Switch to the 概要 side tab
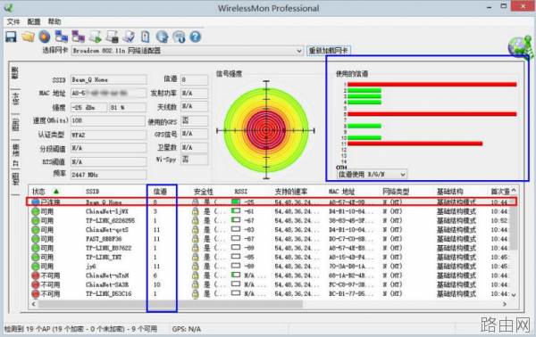 pos(15,72)
